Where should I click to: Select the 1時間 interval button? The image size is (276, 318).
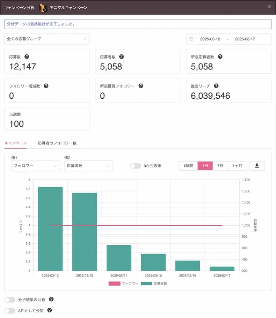click(188, 166)
